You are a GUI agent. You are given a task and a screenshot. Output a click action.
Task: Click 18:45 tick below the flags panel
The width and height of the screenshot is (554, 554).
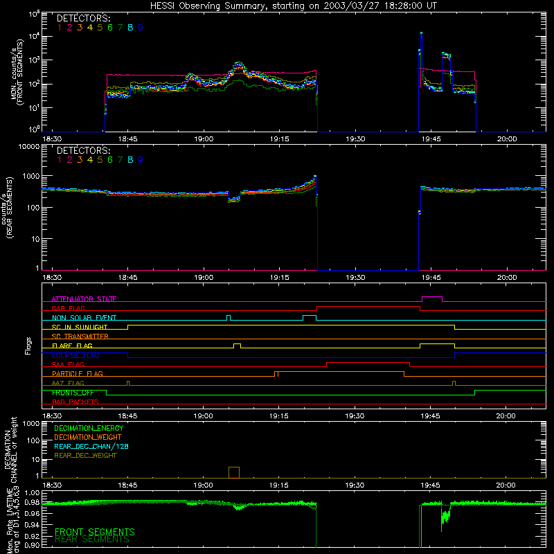127,416
